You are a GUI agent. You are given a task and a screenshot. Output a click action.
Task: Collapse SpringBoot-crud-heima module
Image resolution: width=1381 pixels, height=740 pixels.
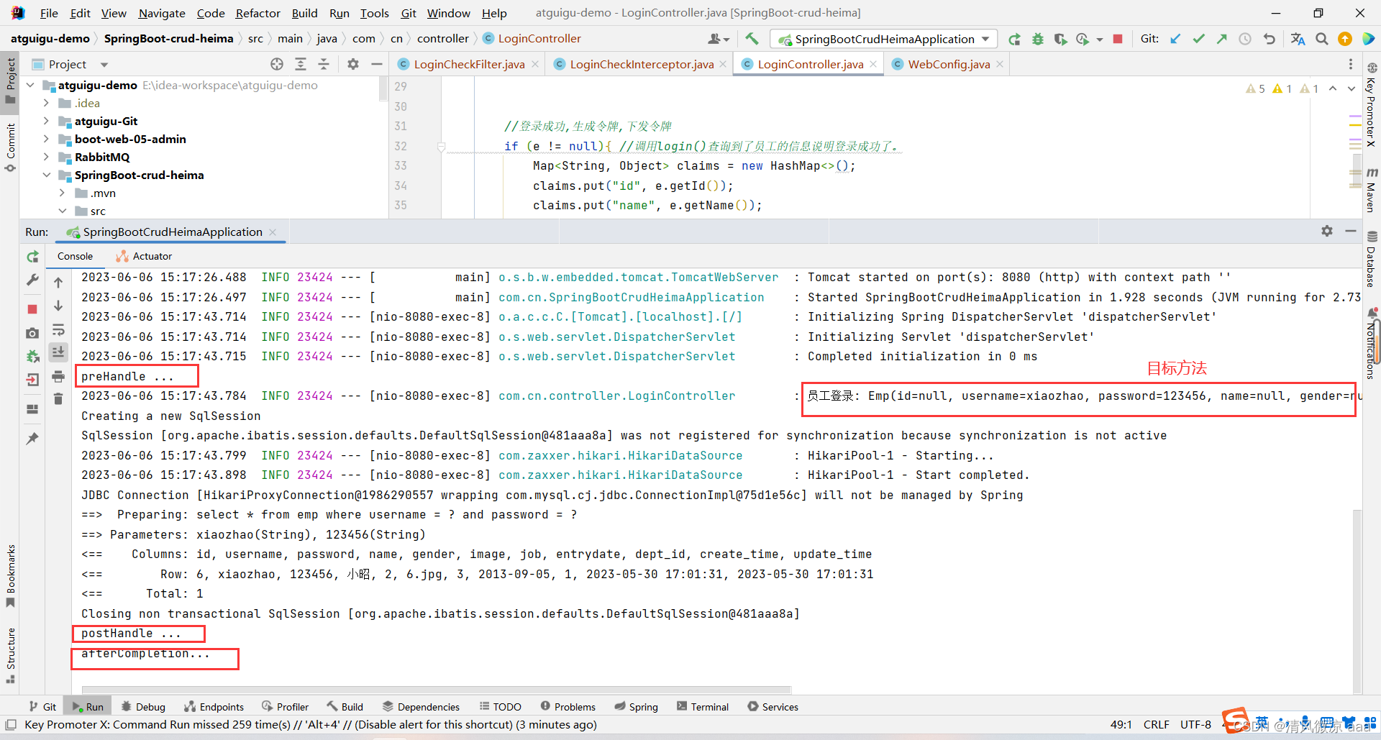click(46, 175)
